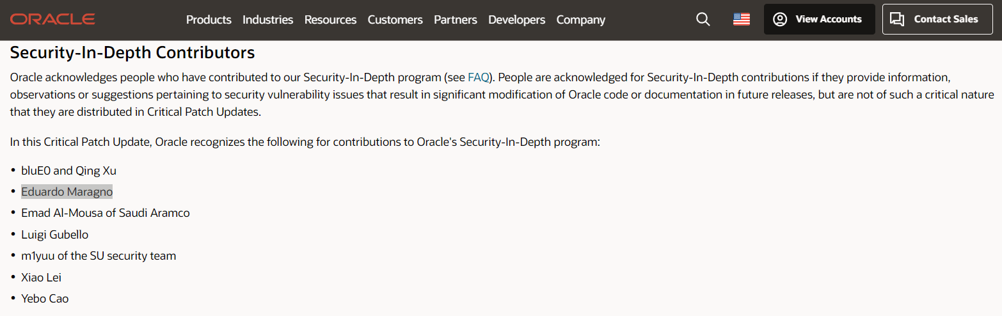Click the bluE0 and Qing Xu entry
Screen dimensions: 1002x316
pyautogui.click(x=68, y=171)
